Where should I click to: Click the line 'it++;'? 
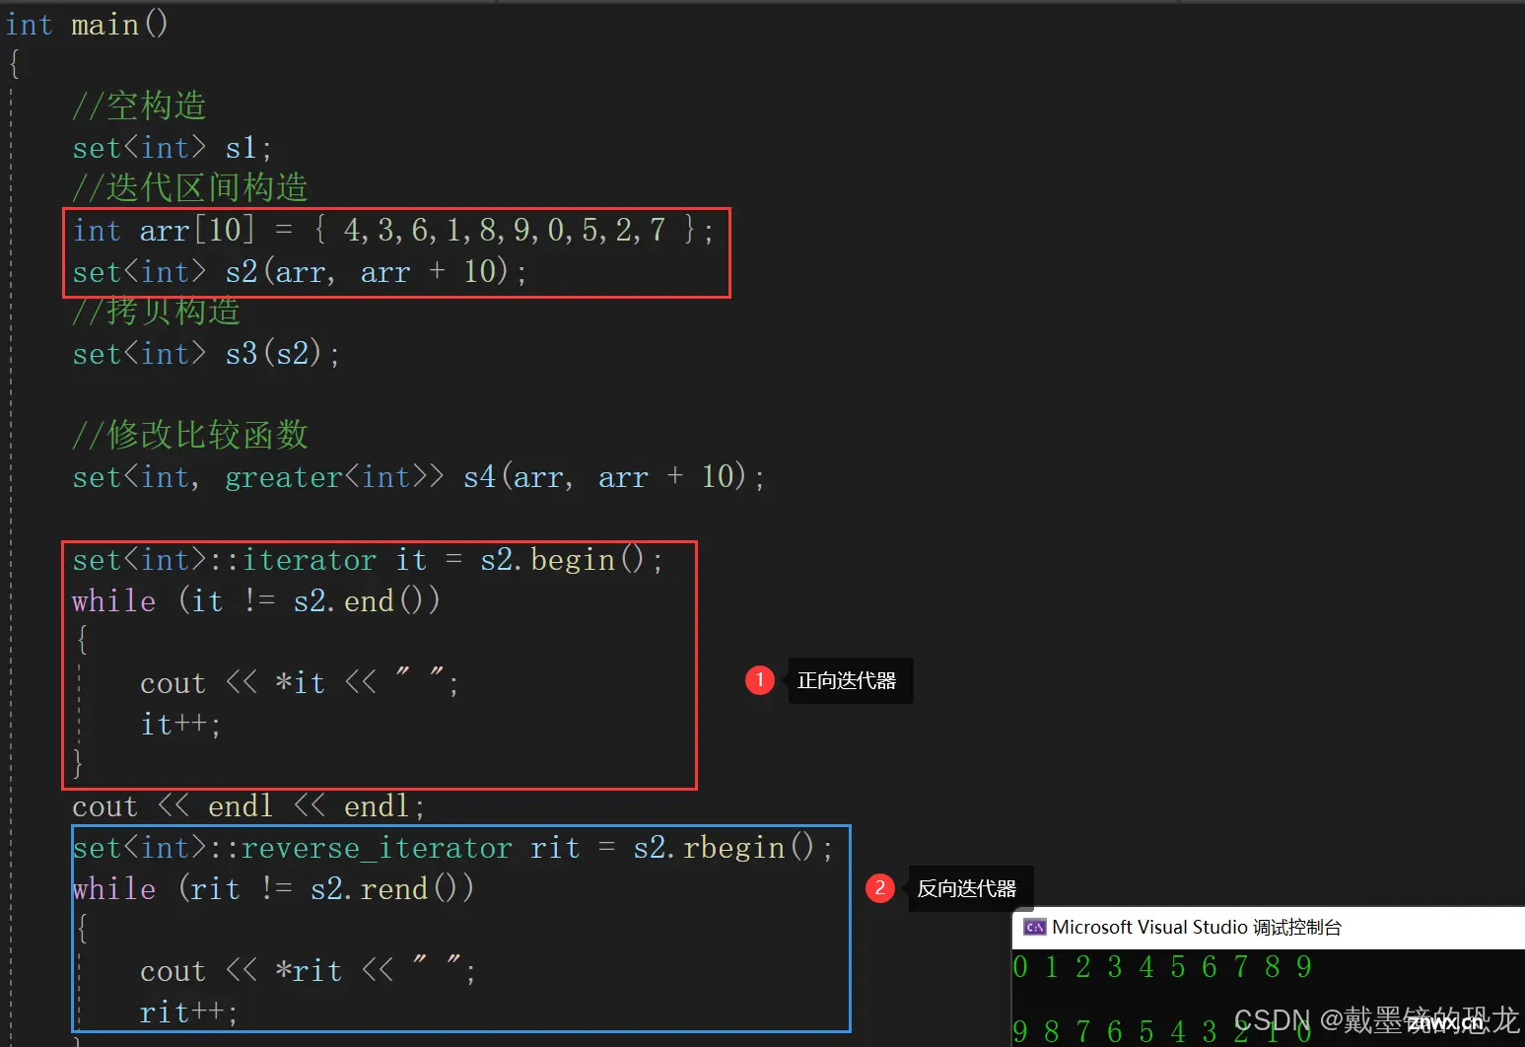180,725
